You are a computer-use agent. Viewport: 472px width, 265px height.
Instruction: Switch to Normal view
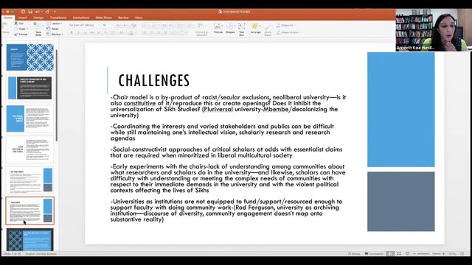(390, 254)
